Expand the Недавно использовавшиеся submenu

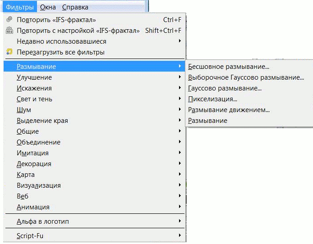pos(94,41)
